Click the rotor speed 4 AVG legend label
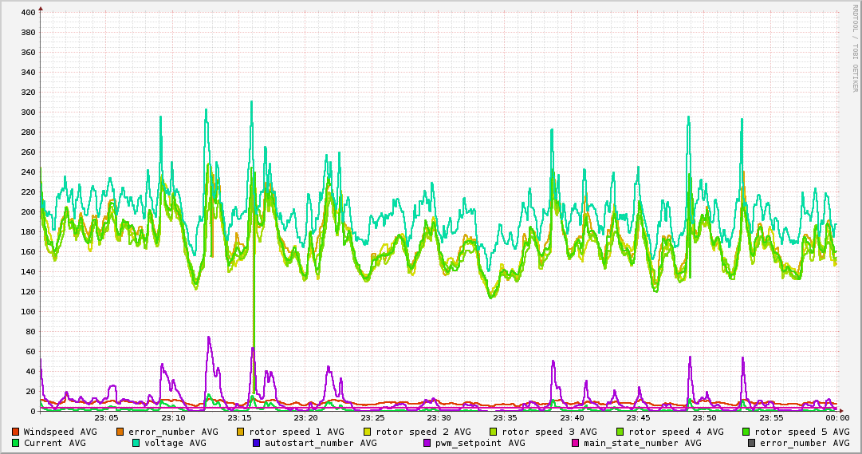The width and height of the screenshot is (862, 454). (676, 432)
